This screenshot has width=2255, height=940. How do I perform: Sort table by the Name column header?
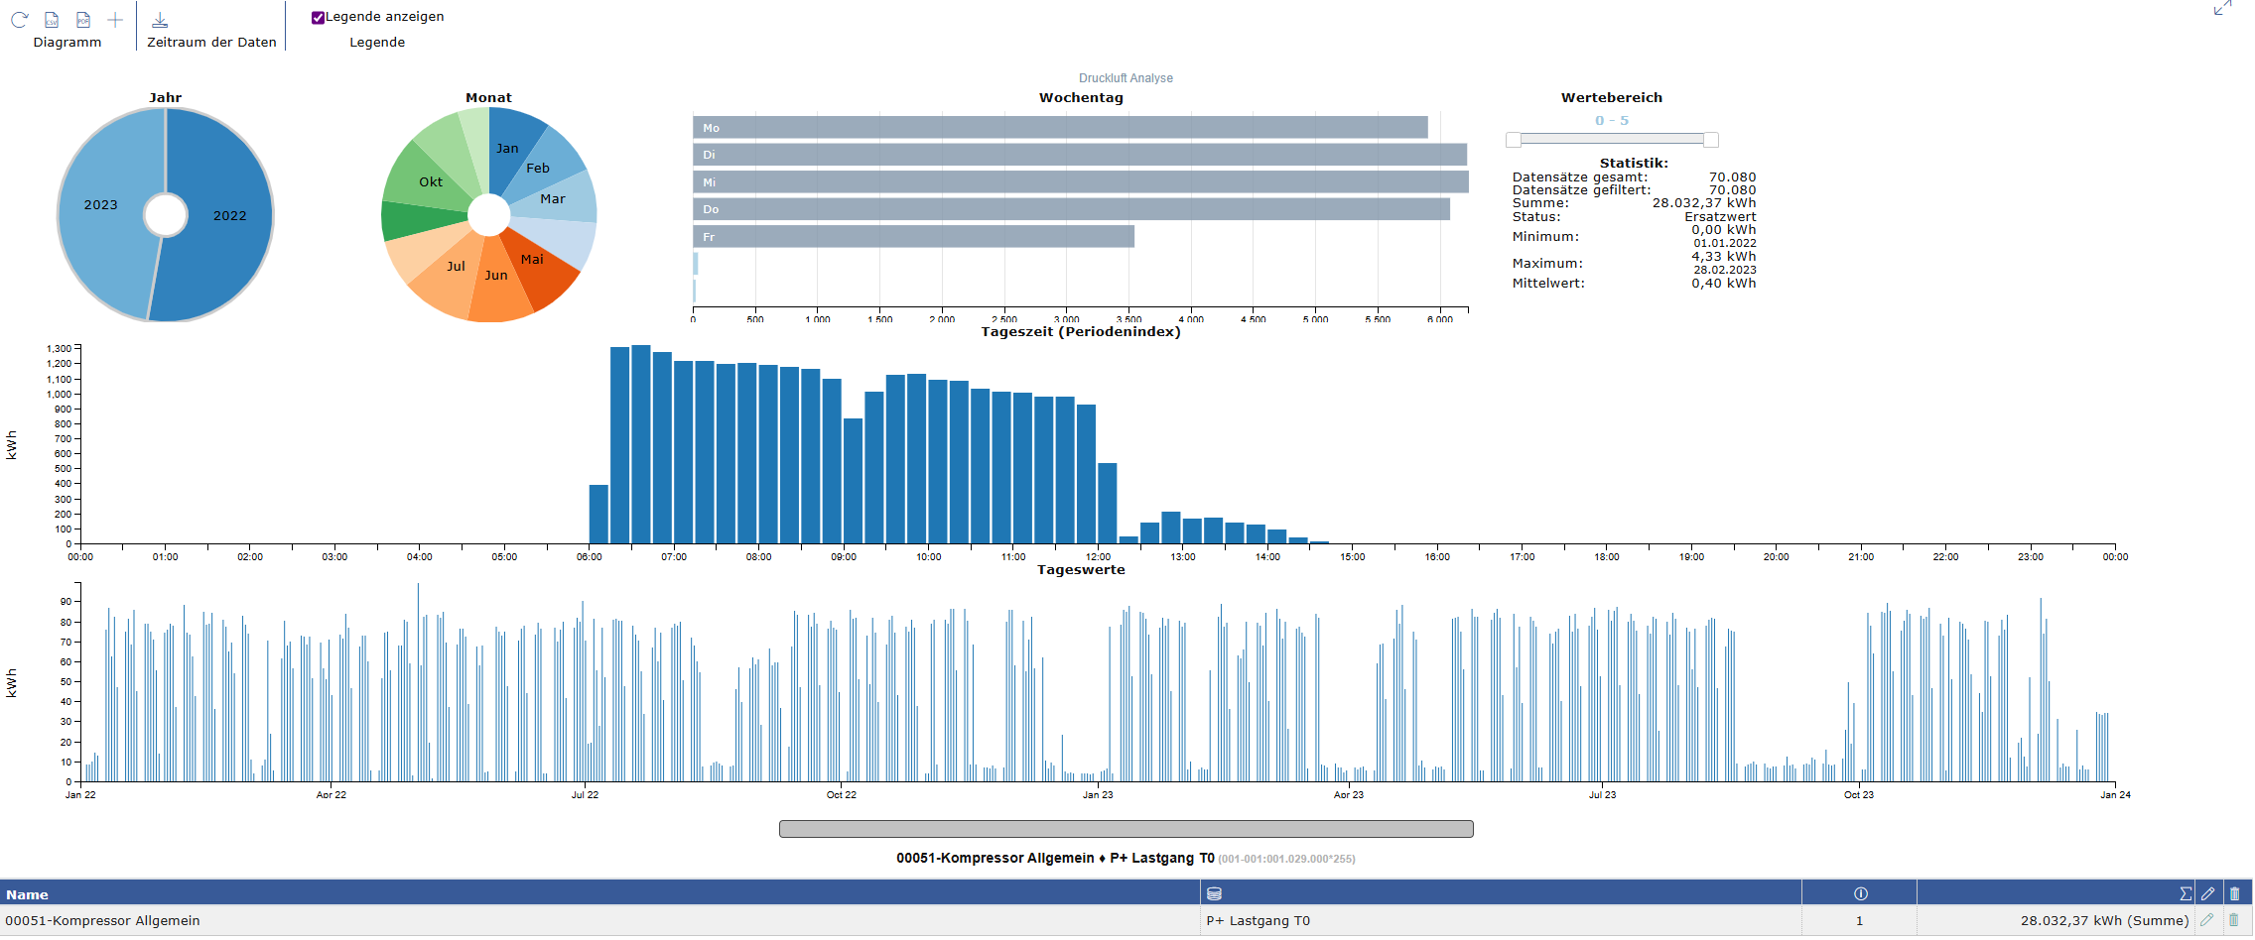click(28, 894)
